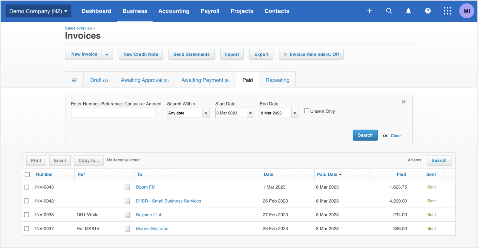Image resolution: width=478 pixels, height=248 pixels.
Task: Open DIISR - Small Business Services link
Action: click(x=168, y=201)
